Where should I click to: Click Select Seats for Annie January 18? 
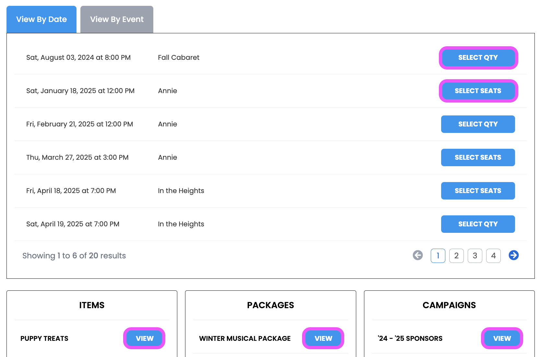click(478, 91)
